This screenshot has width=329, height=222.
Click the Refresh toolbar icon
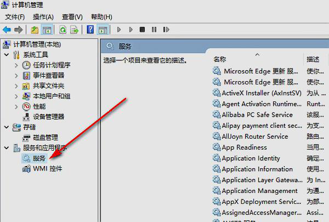[x=63, y=30]
